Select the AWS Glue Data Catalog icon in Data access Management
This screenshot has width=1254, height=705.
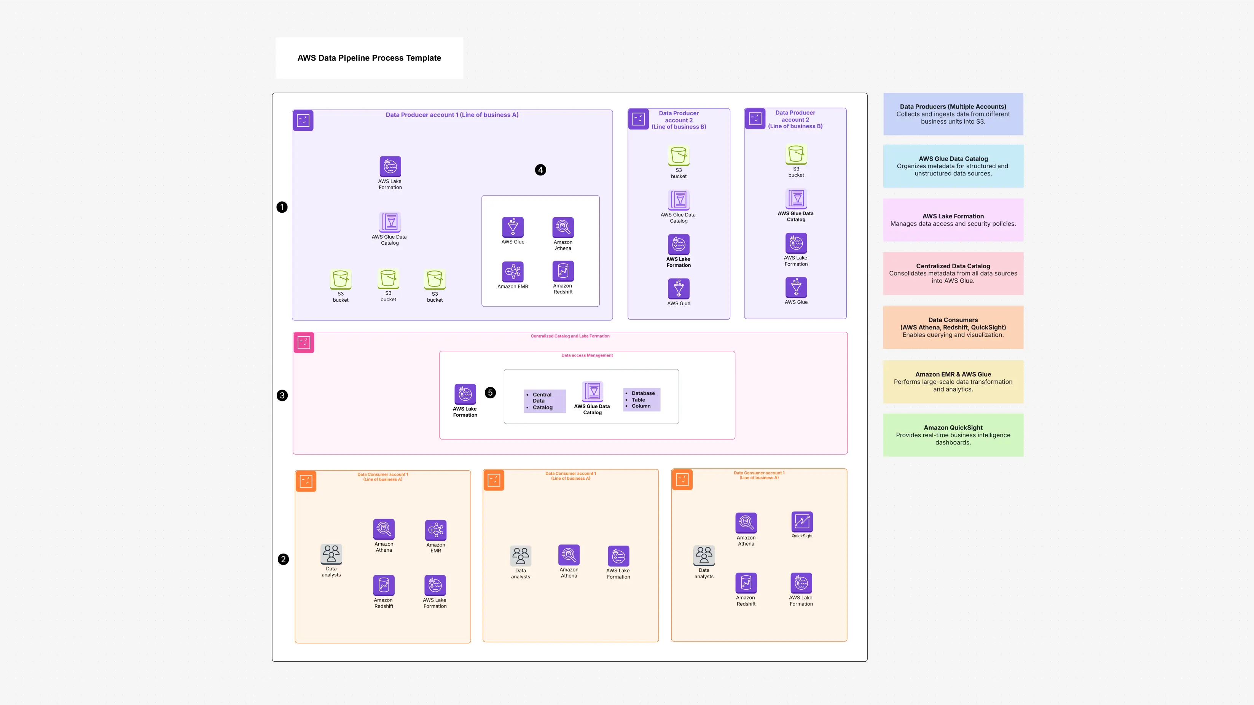click(593, 391)
